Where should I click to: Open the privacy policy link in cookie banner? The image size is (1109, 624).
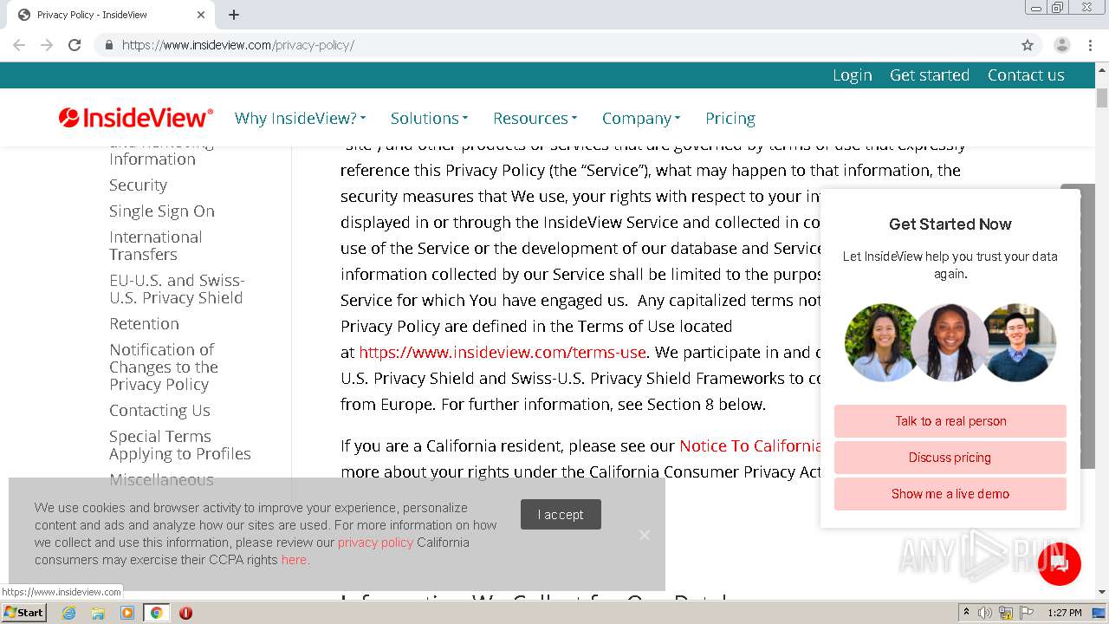[x=375, y=543]
